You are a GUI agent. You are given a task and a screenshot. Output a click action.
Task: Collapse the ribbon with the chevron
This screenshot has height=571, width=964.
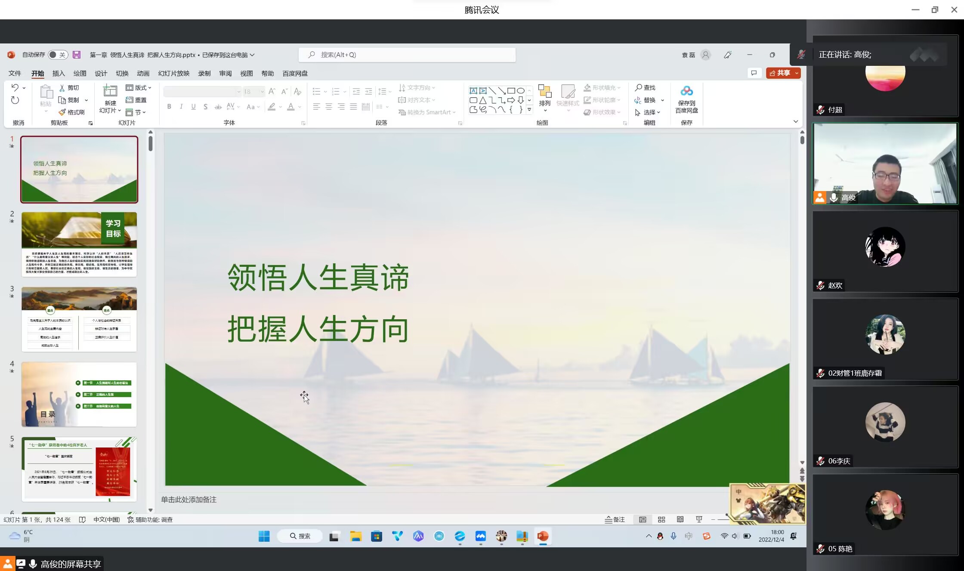[795, 122]
